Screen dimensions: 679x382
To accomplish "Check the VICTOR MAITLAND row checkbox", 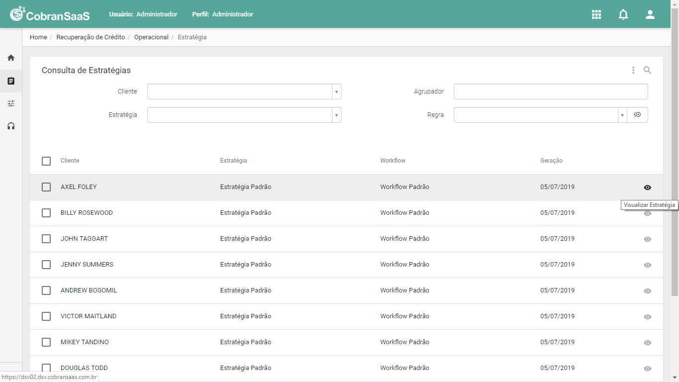I will pyautogui.click(x=46, y=316).
